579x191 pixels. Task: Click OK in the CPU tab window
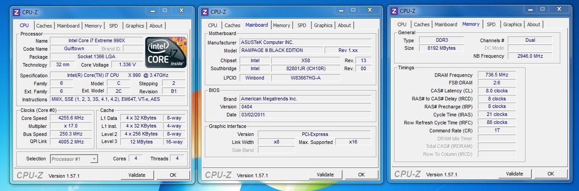pos(173,175)
